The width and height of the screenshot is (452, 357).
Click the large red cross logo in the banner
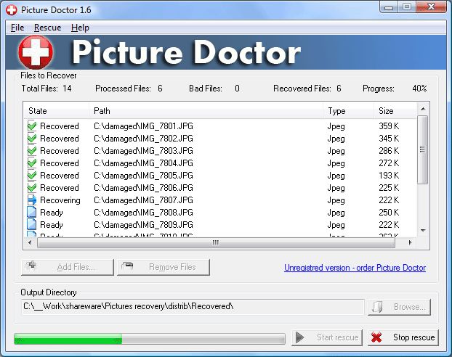click(36, 52)
